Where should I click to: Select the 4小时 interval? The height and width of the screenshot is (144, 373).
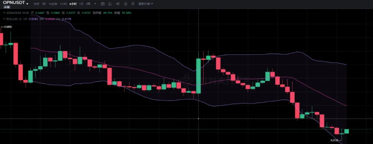click(x=73, y=4)
